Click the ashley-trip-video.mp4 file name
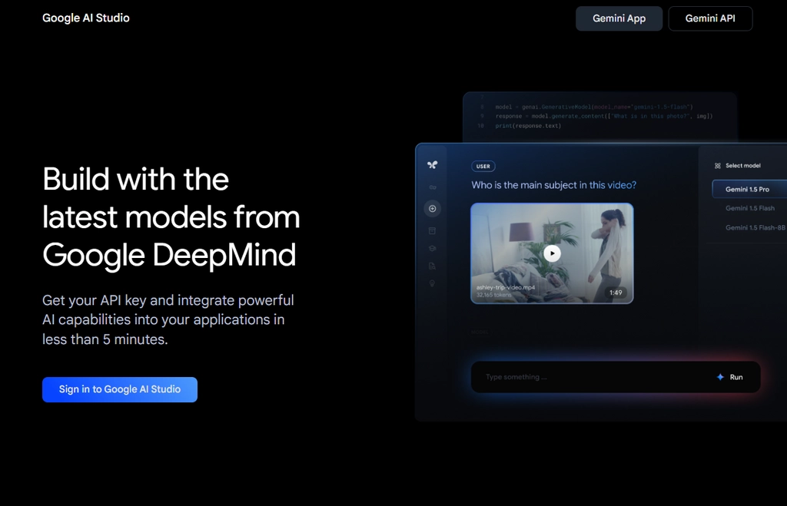The width and height of the screenshot is (787, 506). (506, 287)
